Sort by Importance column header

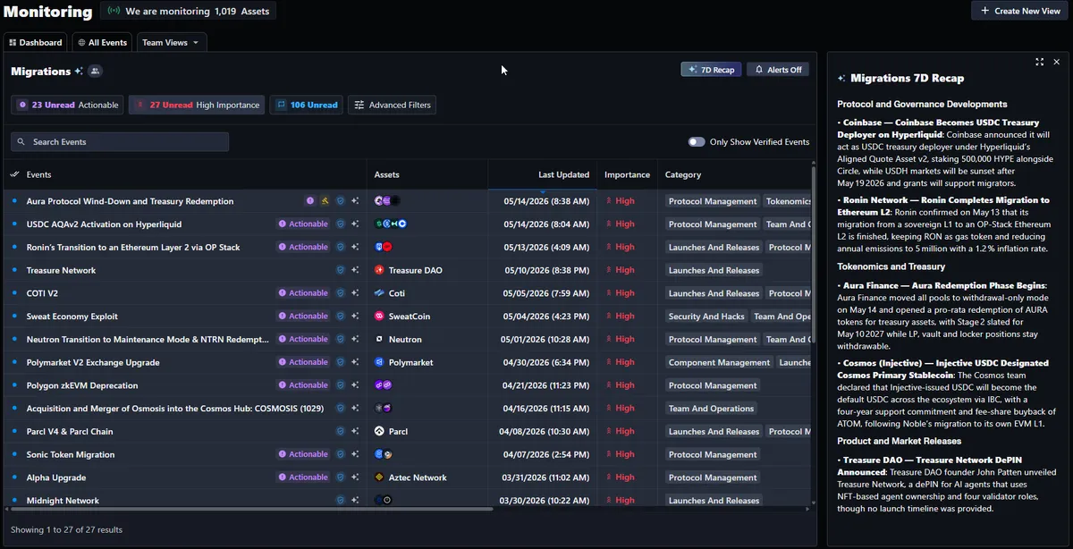[627, 174]
